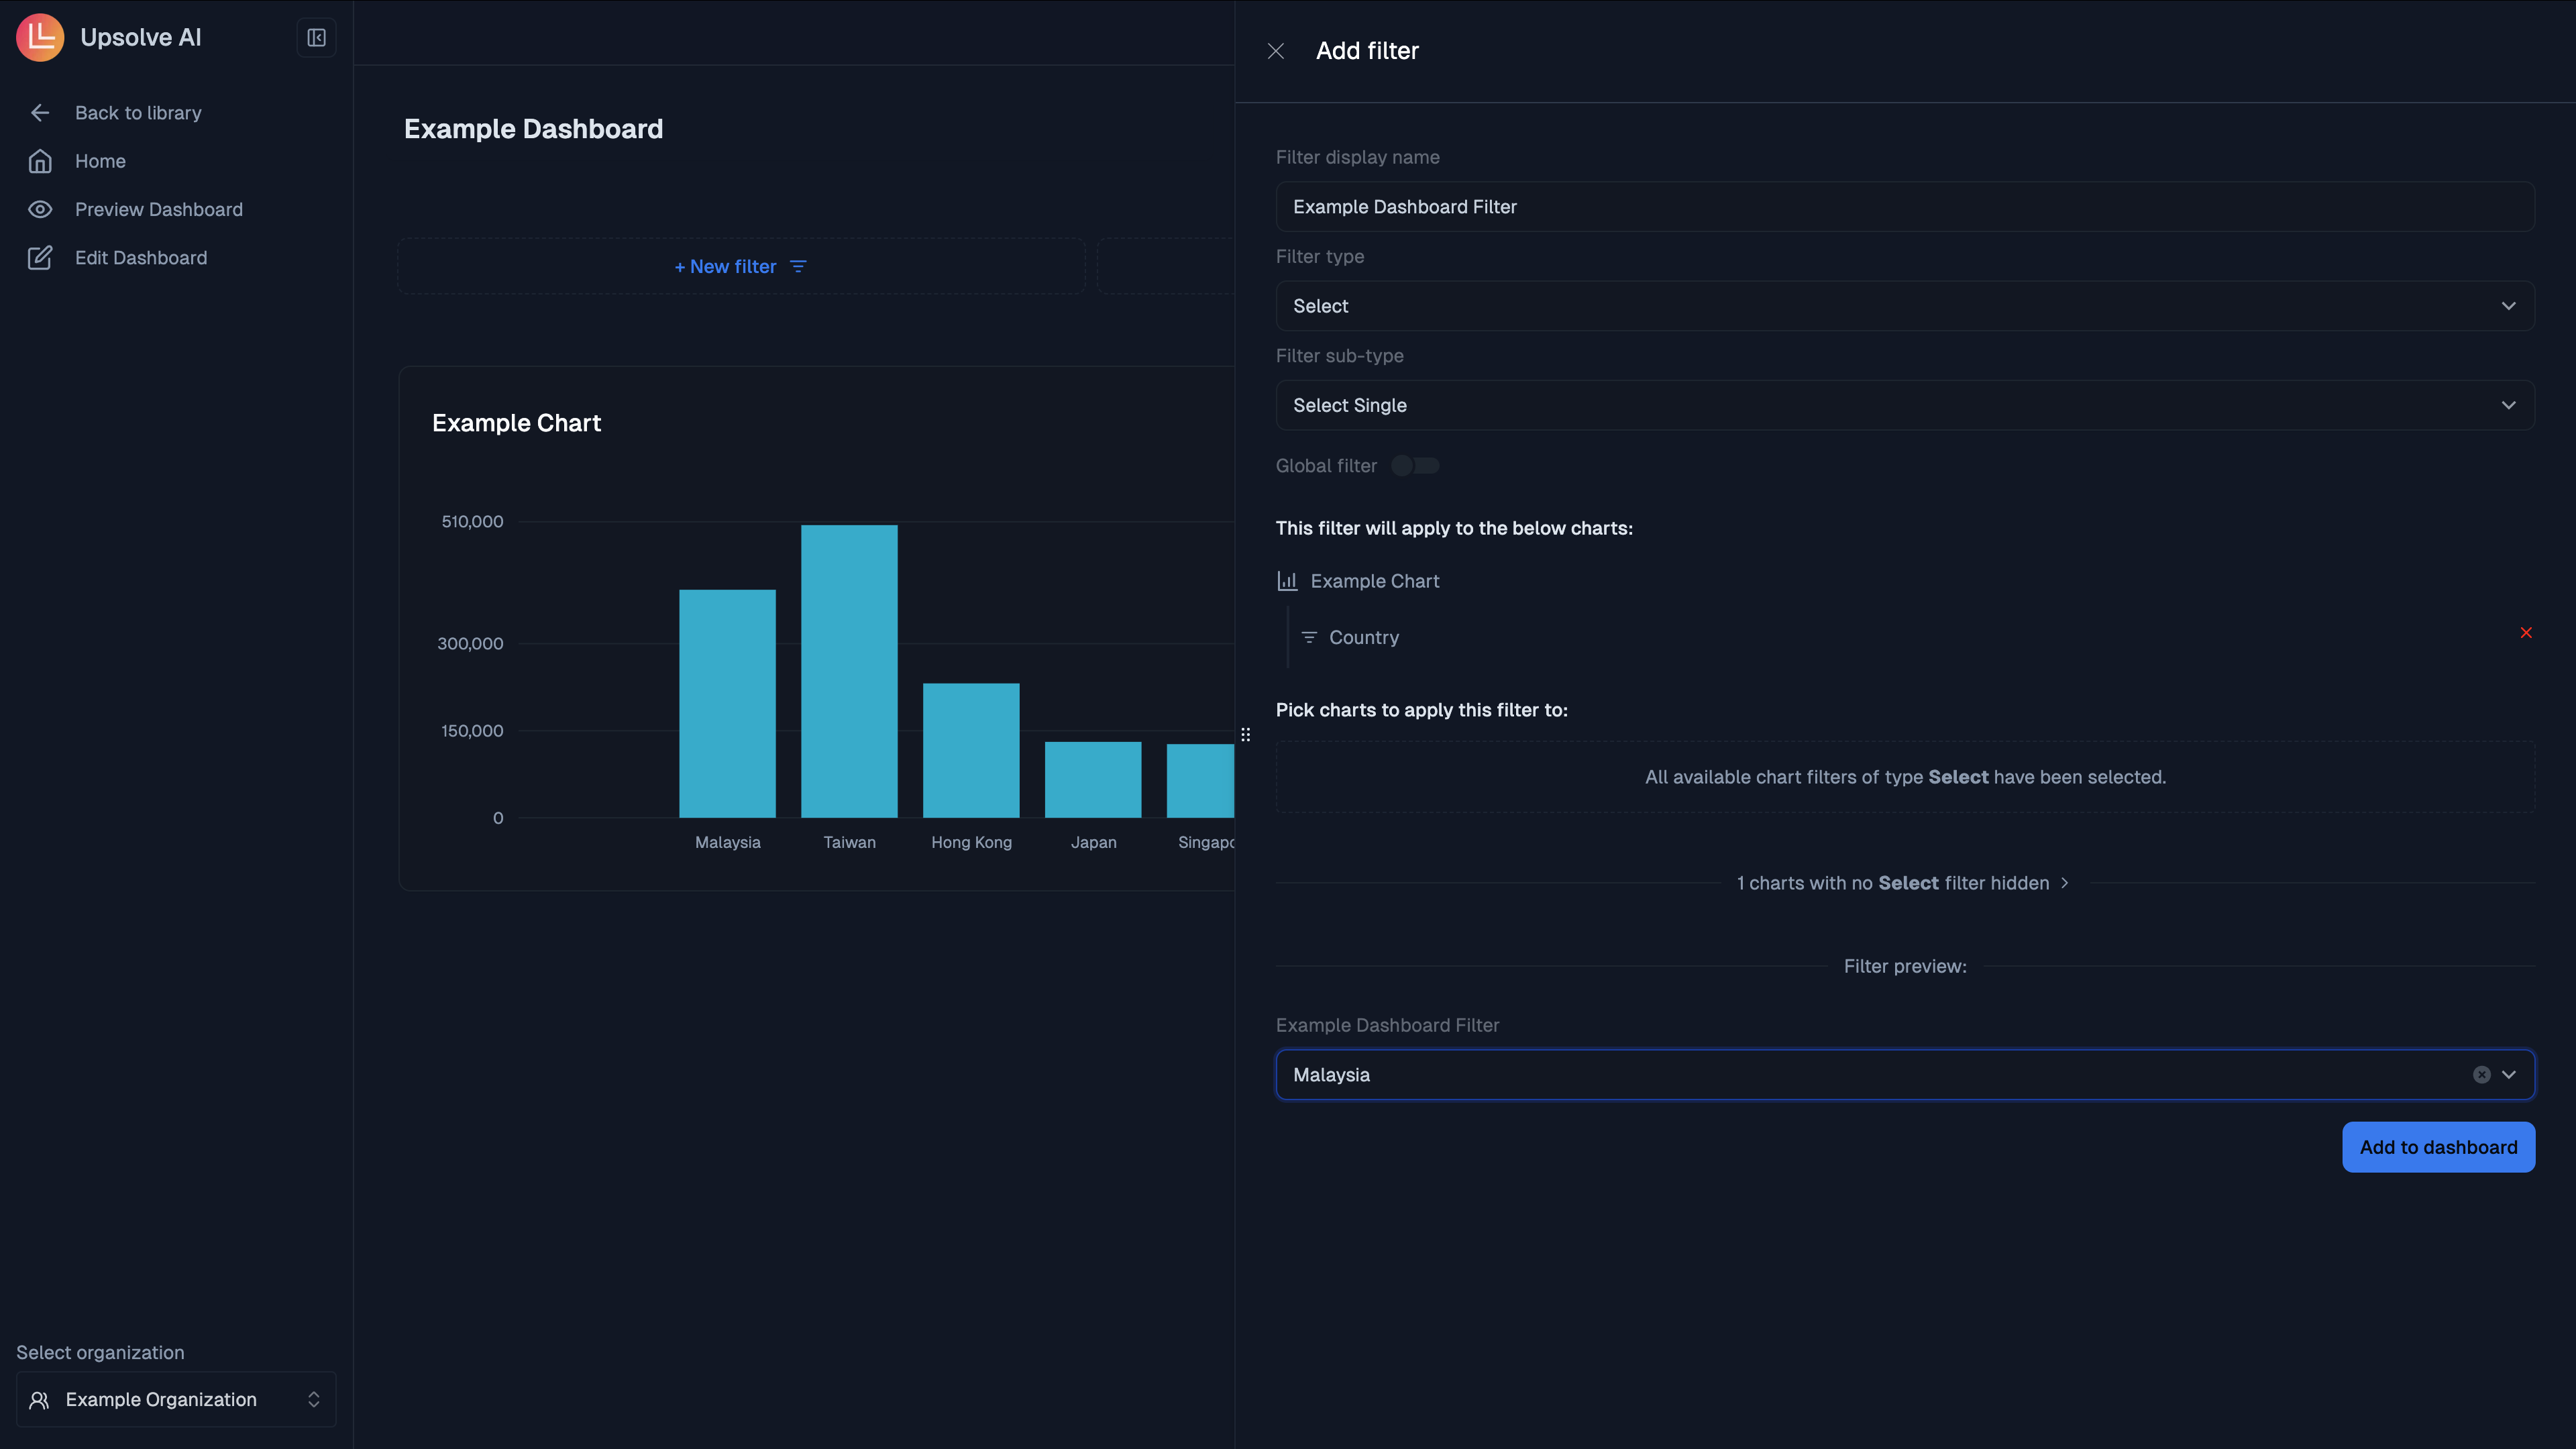2576x1449 pixels.
Task: Click the pencil icon for Edit Dashboard
Action: coord(40,257)
